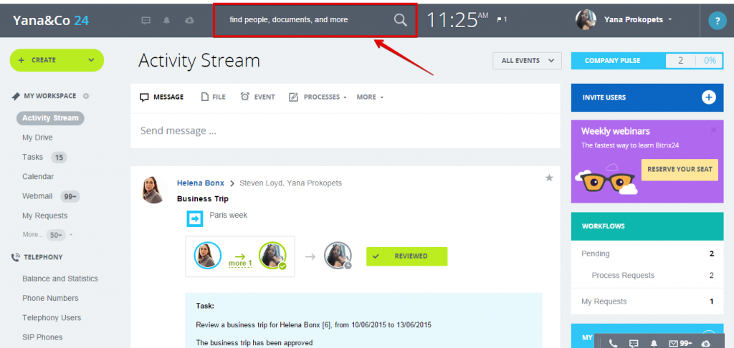Click the Paris week process arrow icon
The image size is (734, 348).
(x=195, y=219)
